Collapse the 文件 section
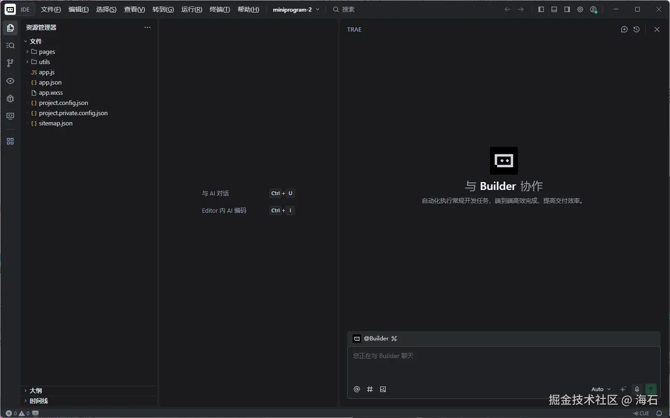 (88, 41)
